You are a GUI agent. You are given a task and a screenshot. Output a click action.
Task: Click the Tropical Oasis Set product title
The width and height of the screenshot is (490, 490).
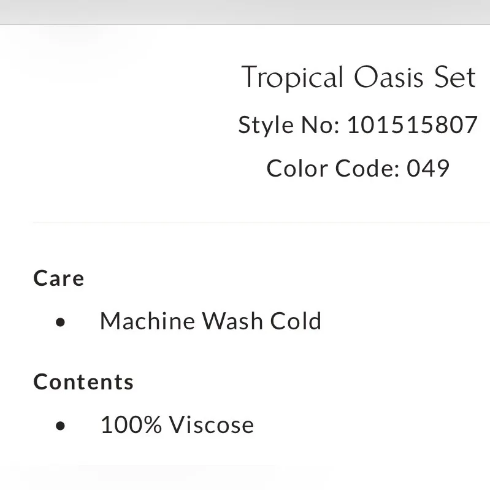[x=358, y=78]
